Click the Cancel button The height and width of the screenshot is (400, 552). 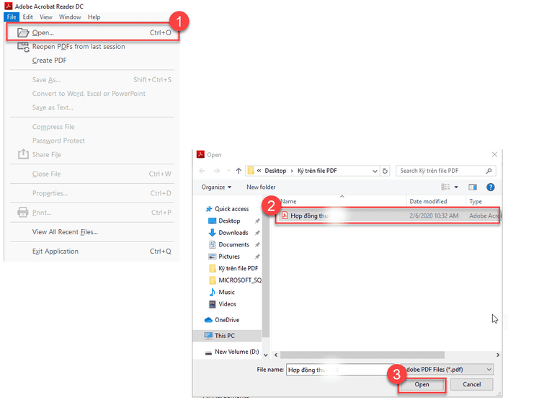coord(472,385)
